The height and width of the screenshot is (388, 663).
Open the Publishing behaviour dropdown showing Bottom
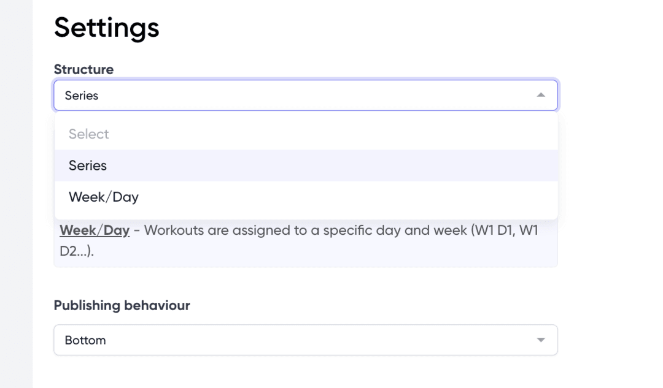305,340
